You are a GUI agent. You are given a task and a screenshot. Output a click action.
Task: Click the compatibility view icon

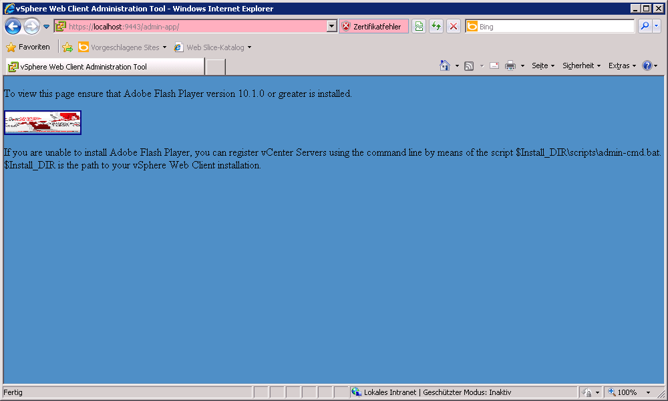click(x=419, y=27)
